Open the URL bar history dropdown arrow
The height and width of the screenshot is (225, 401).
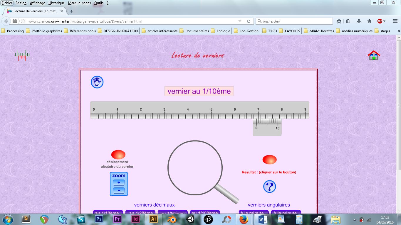click(x=240, y=21)
